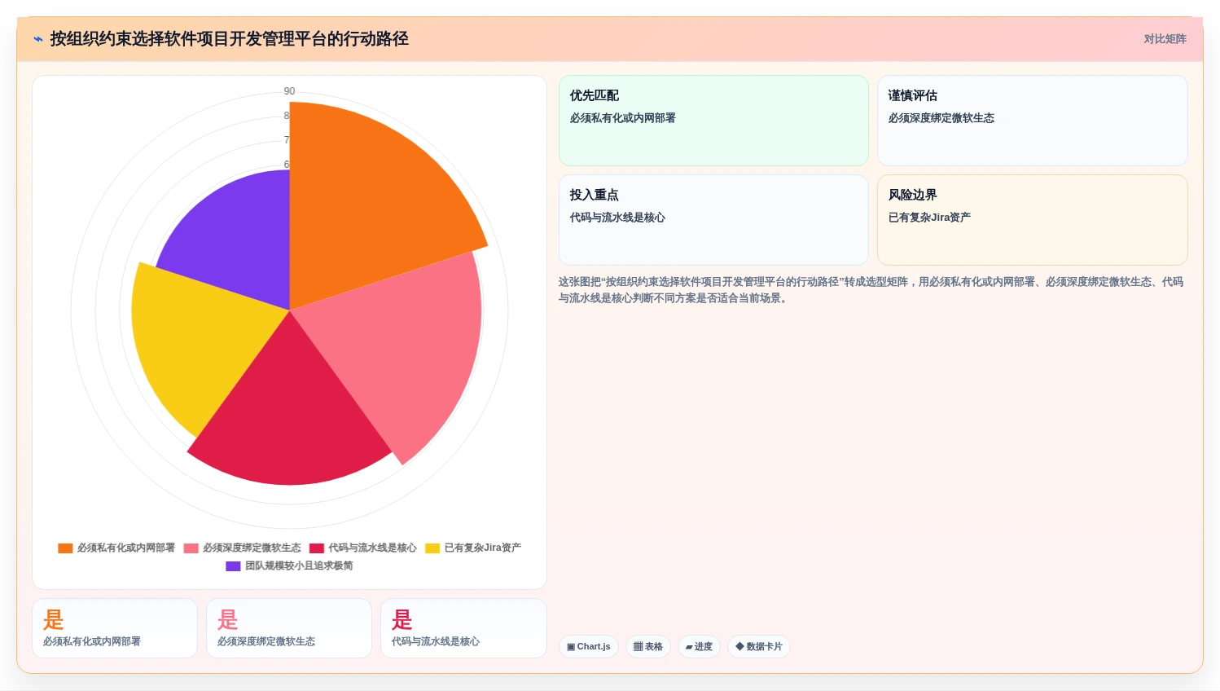Click the description paragraph starting 这张图把
Viewport: 1220px width, 691px height.
click(x=871, y=290)
